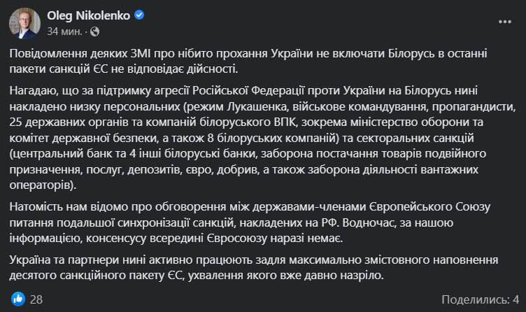Viewport: 526px width, 312px height.
Task: Click the phrase "десятого санкційного пакету ЄС"
Action: click(94, 279)
